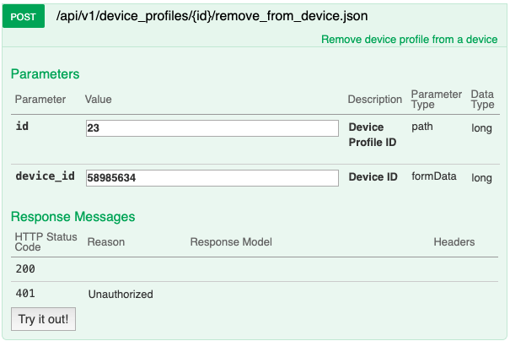Select the Parameters section heading
This screenshot has height=341, width=510.
click(45, 74)
